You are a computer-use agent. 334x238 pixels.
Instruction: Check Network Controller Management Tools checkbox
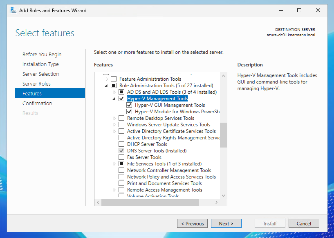[x=121, y=170]
